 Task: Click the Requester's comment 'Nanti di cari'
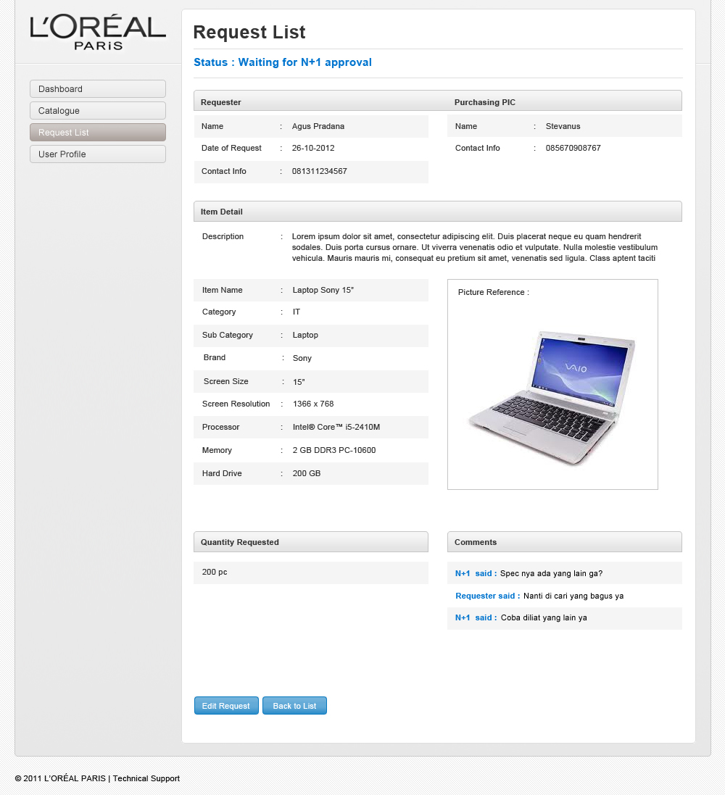point(573,596)
